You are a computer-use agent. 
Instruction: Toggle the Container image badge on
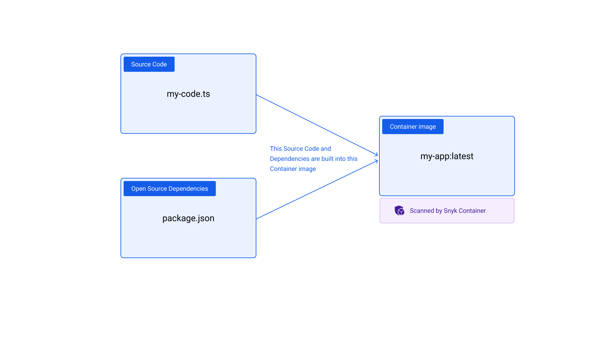tap(412, 126)
